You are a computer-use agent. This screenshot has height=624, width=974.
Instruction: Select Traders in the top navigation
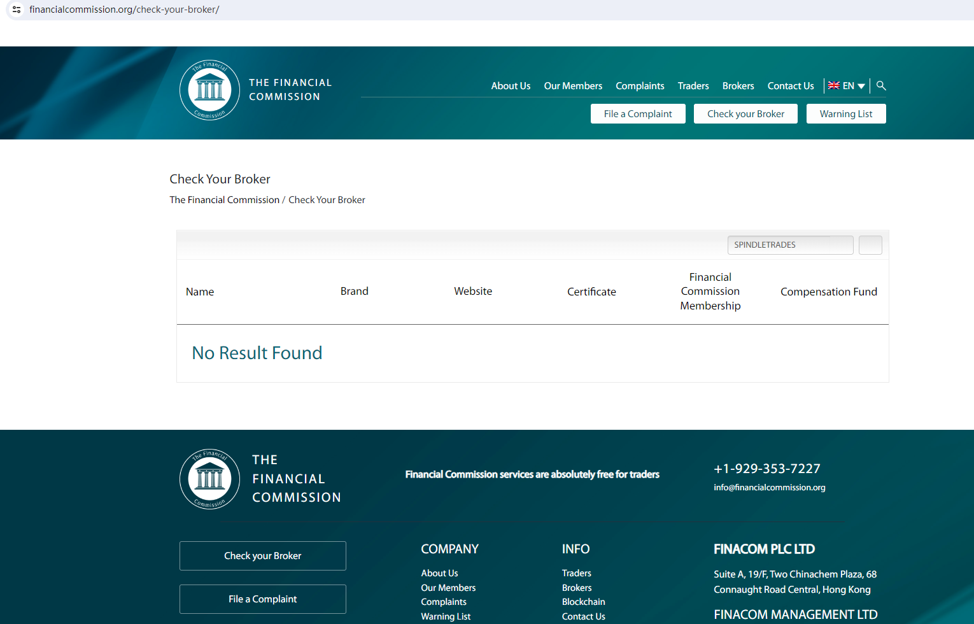coord(693,86)
